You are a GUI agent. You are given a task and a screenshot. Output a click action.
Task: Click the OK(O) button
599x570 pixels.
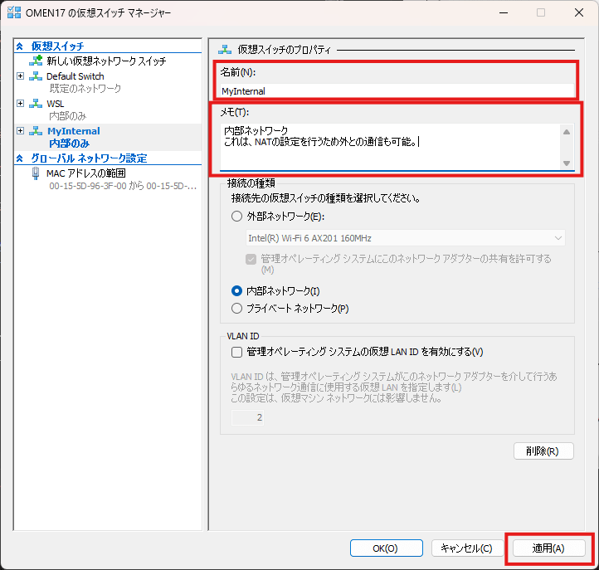coord(387,548)
